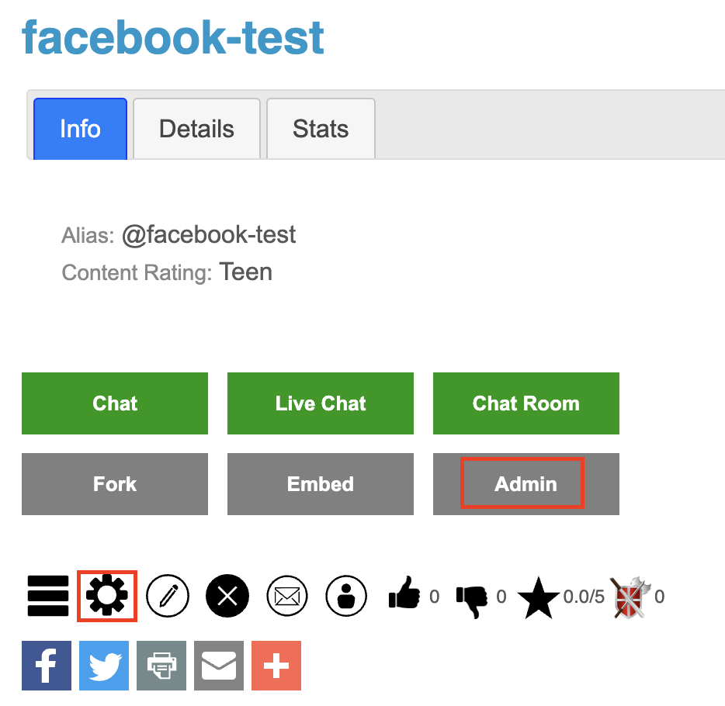Click the green Live Chat button

click(x=321, y=403)
